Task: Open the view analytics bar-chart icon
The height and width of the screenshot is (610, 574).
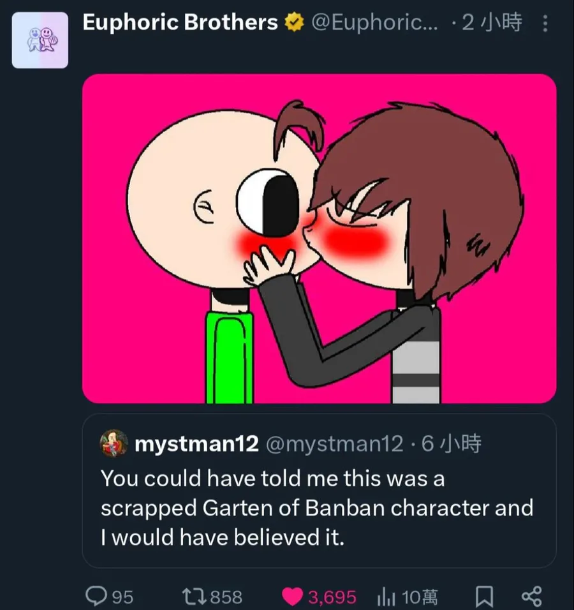Action: point(386,597)
